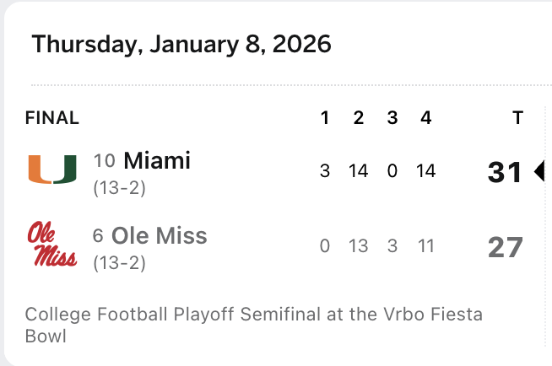Image resolution: width=552 pixels, height=366 pixels.
Task: Click Ole Miss's (13-2) record text
Action: (120, 263)
